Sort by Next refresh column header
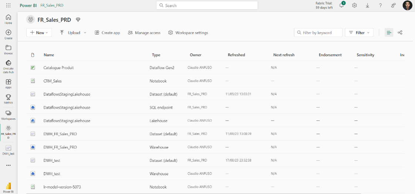This screenshot has width=415, height=194. pos(284,55)
